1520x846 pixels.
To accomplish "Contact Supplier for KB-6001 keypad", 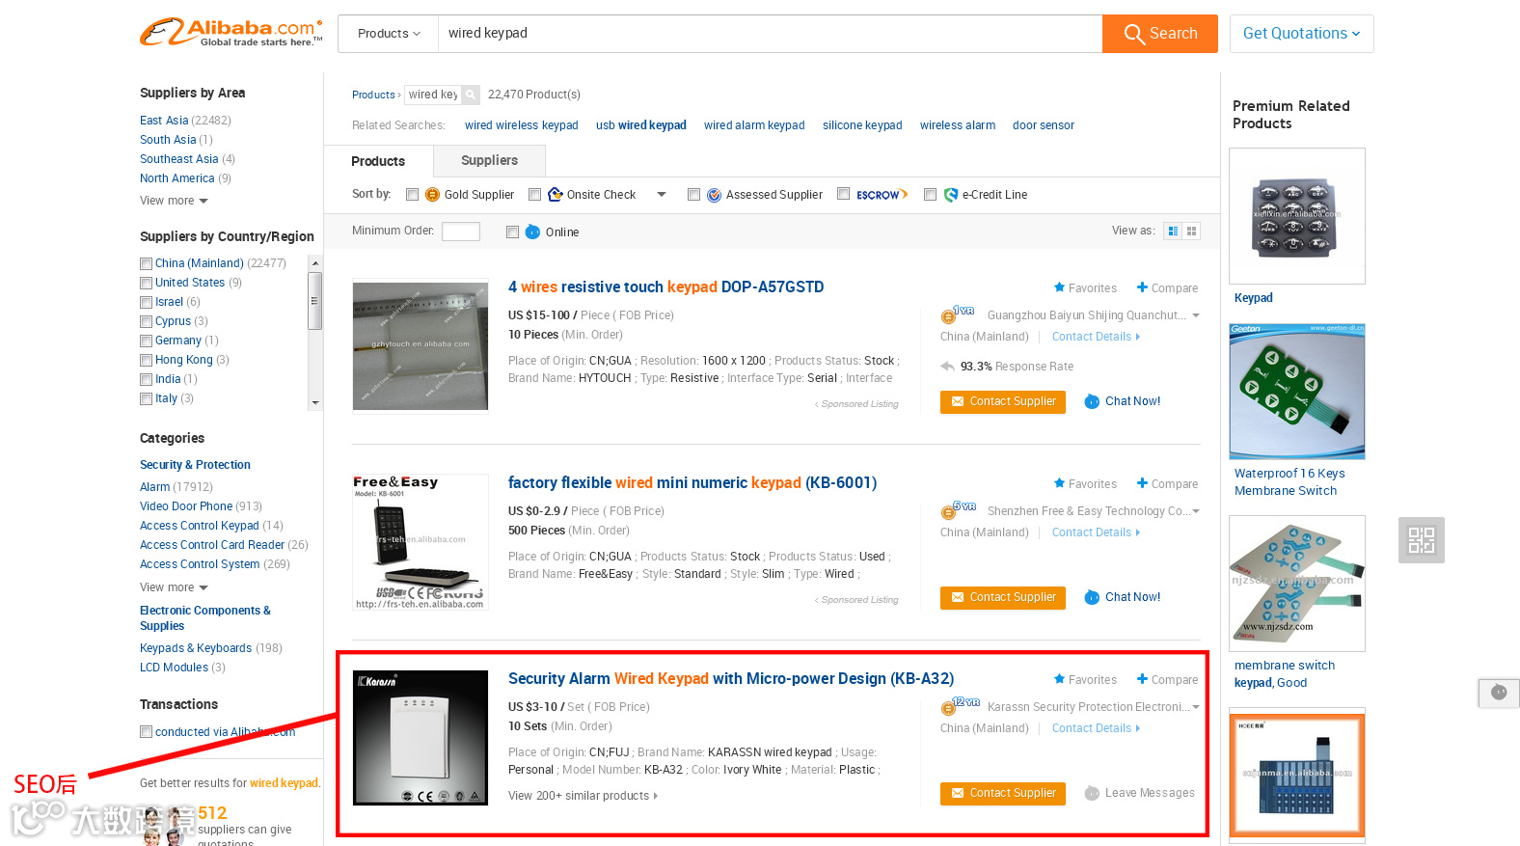I will 1003,597.
